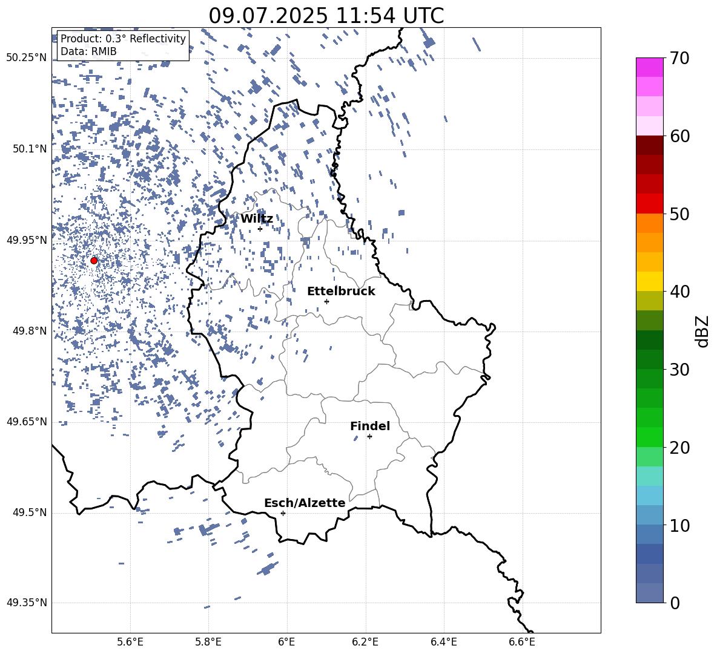Click the colorbar tick label 50

click(679, 214)
